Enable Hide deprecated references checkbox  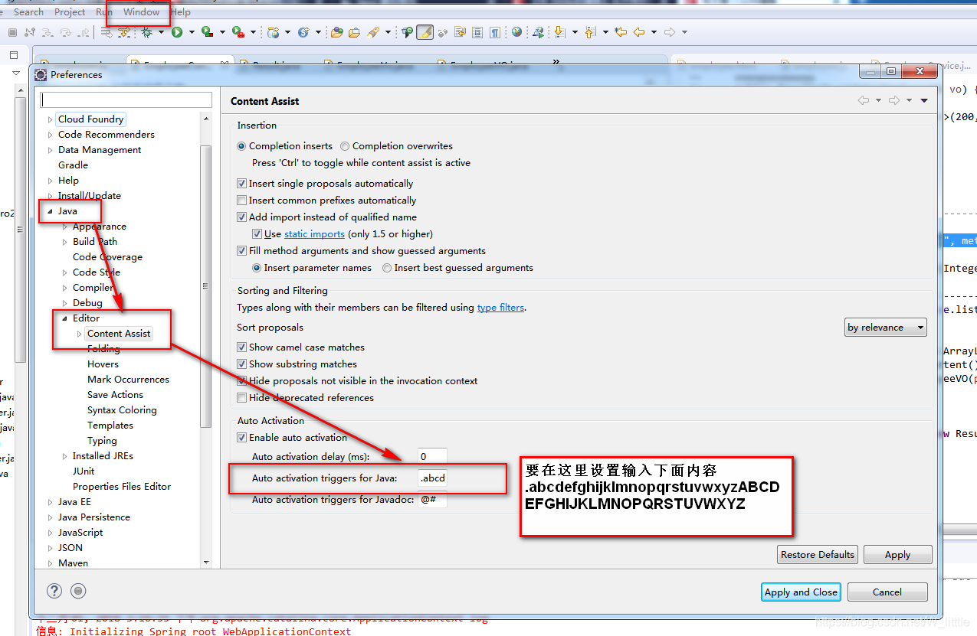point(242,398)
